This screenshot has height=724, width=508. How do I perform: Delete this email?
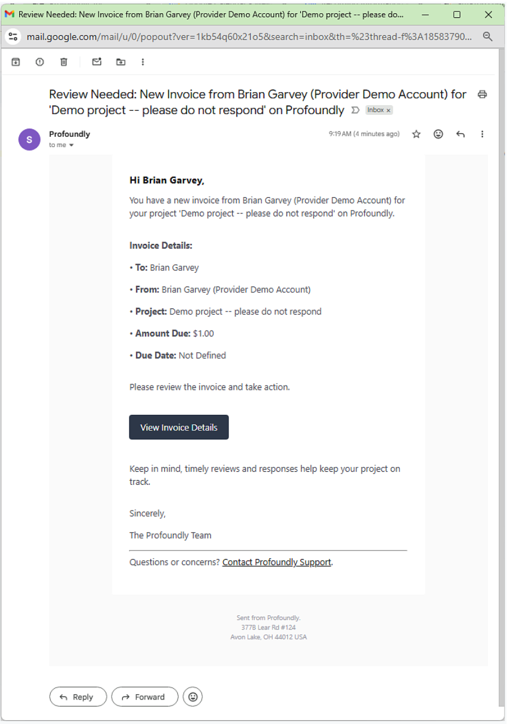(63, 62)
